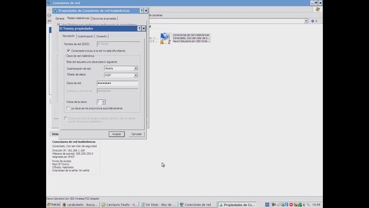Select the Redes inalámbricas tab
369x208 pixels.
(78, 18)
